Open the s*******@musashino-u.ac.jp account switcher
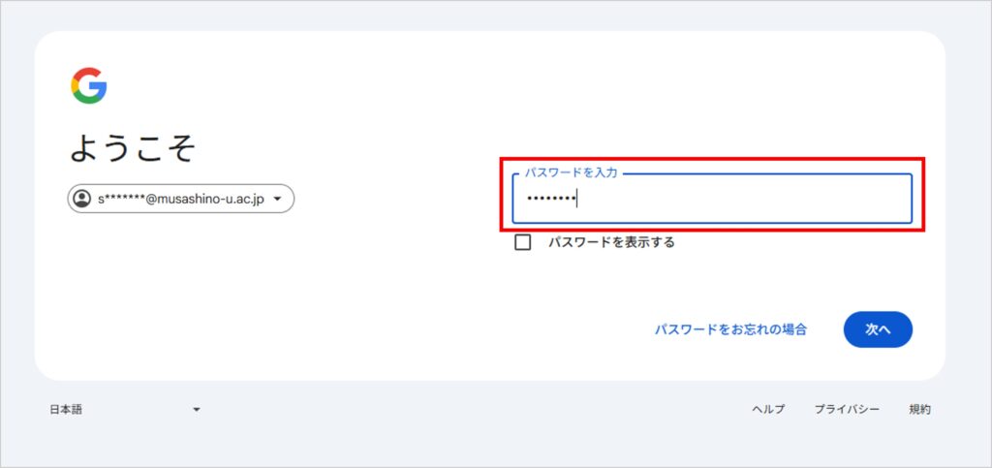 [181, 199]
